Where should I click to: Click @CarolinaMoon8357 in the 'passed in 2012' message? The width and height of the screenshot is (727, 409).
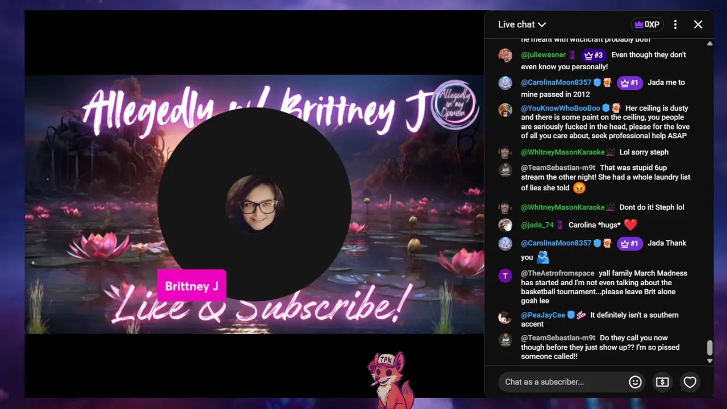tap(557, 82)
